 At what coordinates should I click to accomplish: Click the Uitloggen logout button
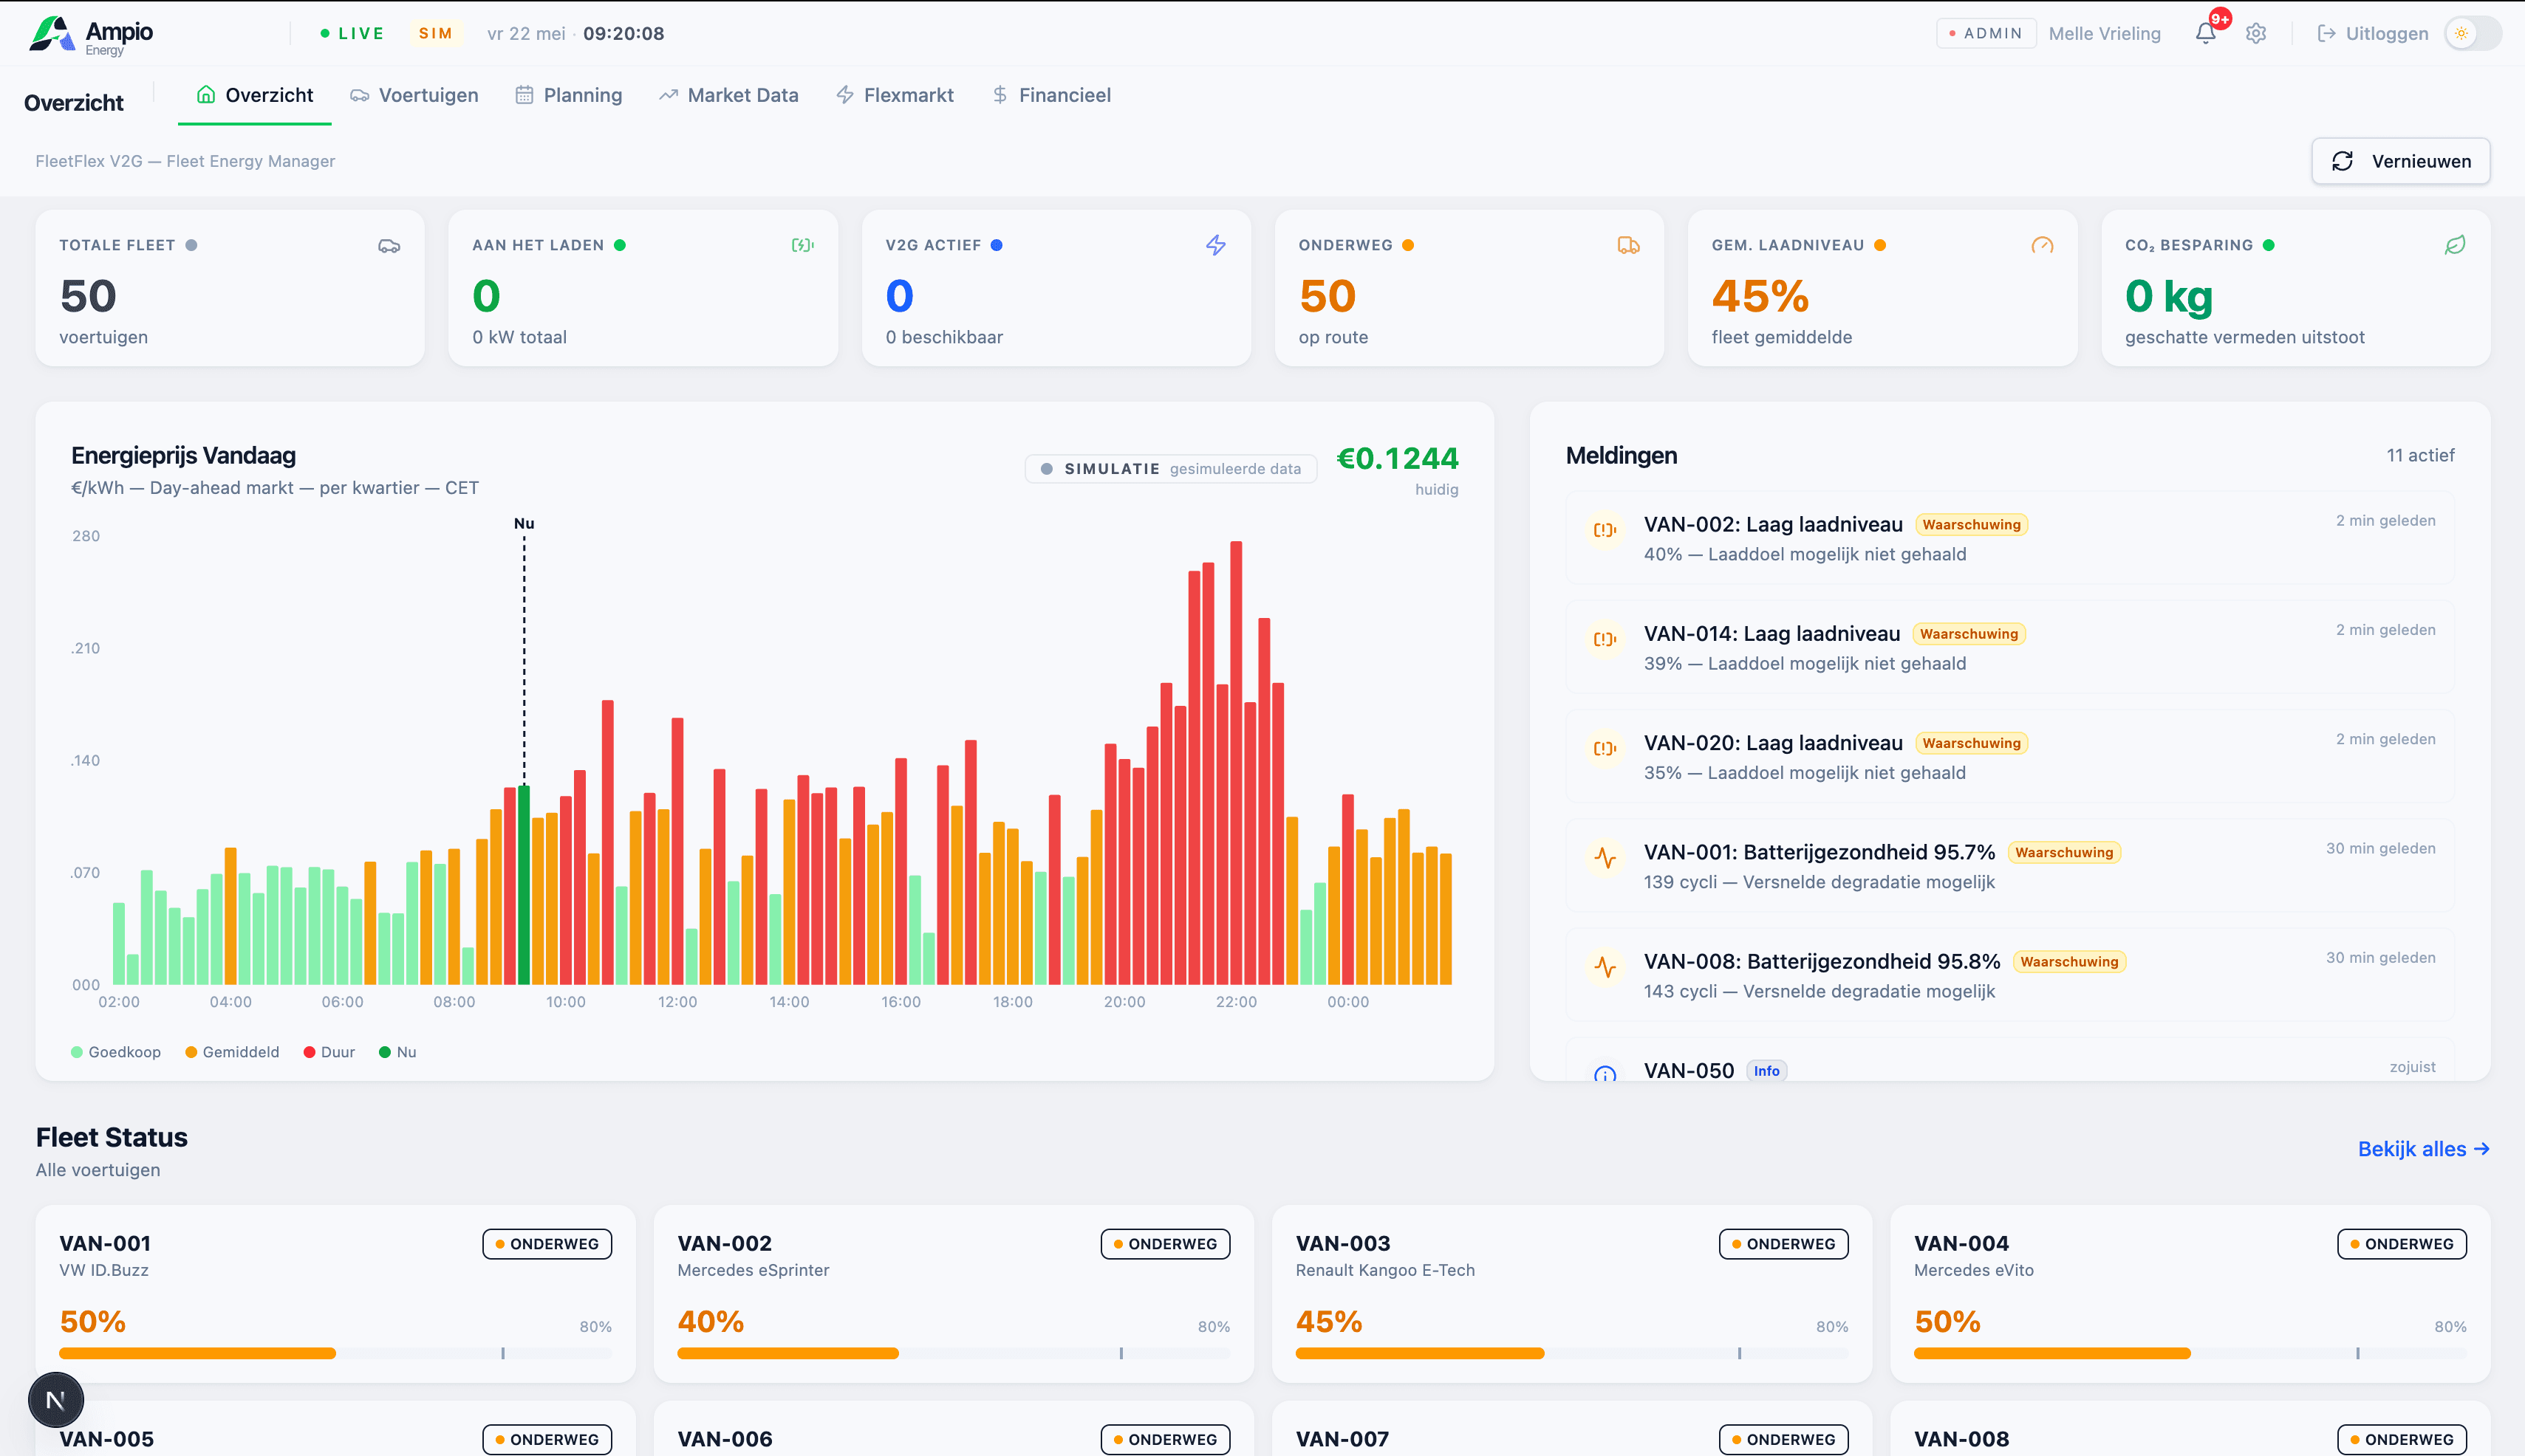2373,34
